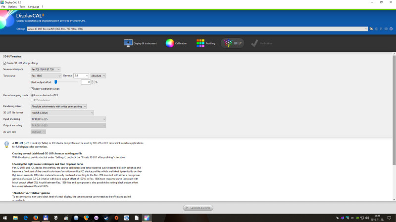Open the File menu

coord(3,7)
